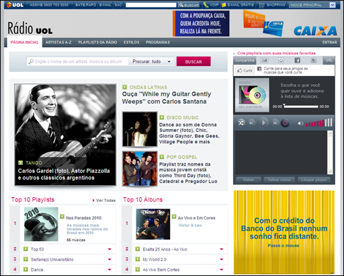This screenshot has height=276, width=344.
Task: Go to previous track in player
Action: (251, 123)
